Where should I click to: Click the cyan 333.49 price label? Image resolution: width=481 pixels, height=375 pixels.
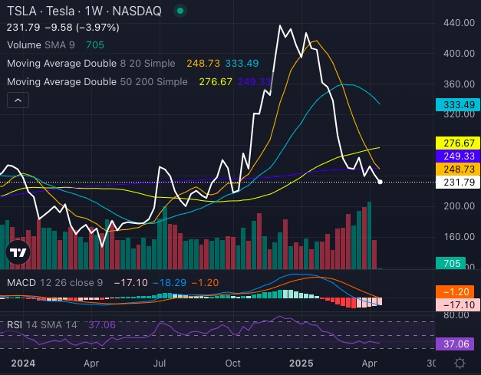457,104
